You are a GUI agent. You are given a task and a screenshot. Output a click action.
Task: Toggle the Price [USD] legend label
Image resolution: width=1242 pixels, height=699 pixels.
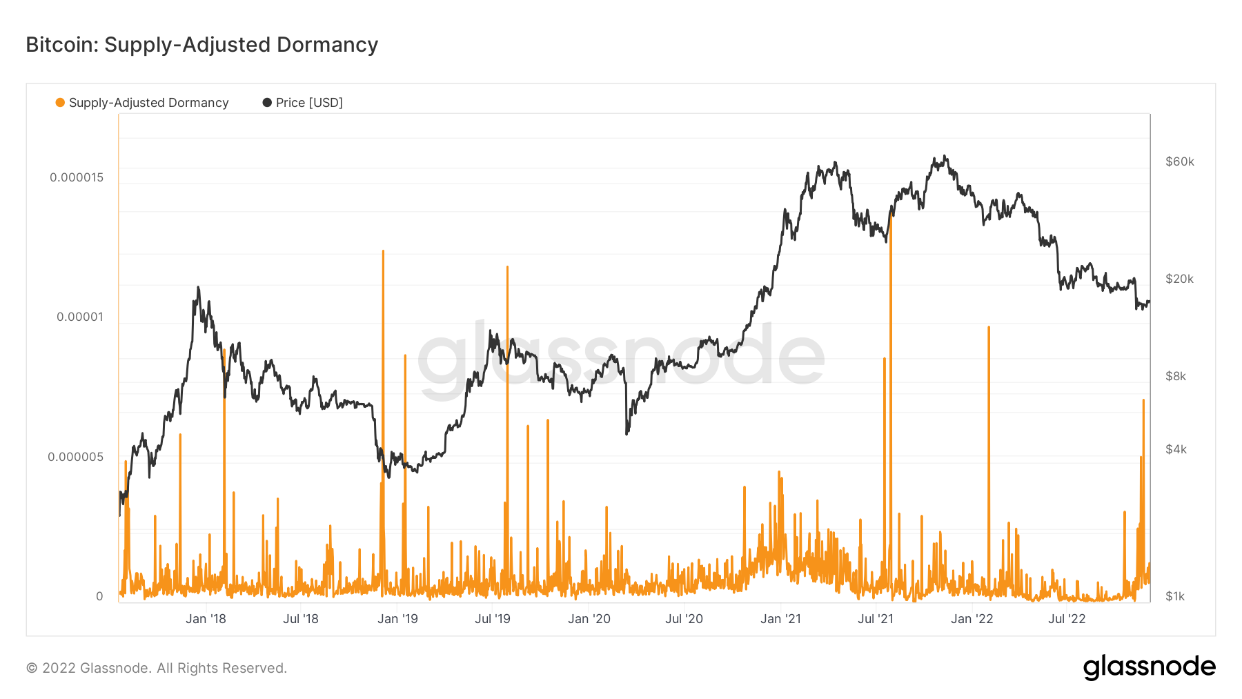coord(309,103)
